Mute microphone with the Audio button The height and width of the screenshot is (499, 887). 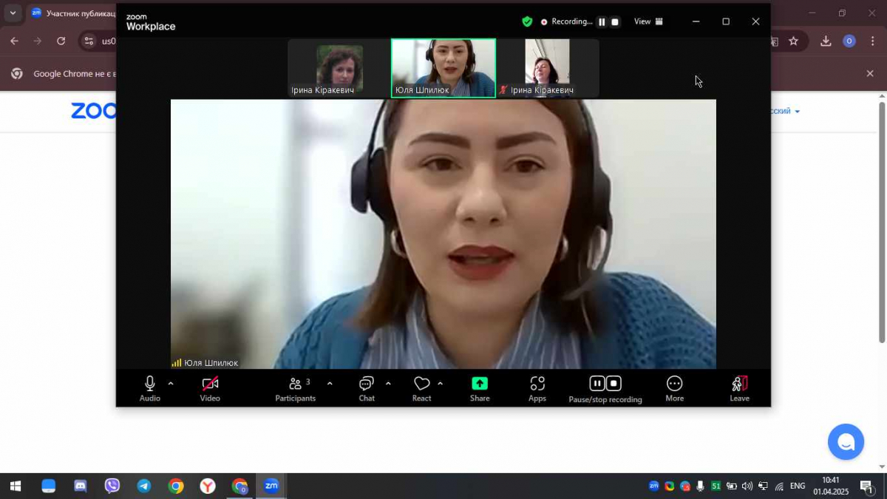[150, 388]
